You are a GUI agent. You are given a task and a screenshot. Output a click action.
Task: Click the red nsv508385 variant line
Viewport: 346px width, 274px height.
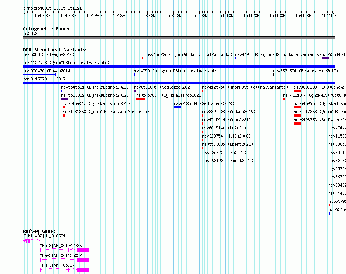coord(83,58)
